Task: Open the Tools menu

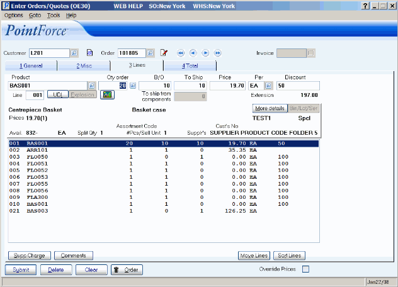Action: tap(54, 16)
